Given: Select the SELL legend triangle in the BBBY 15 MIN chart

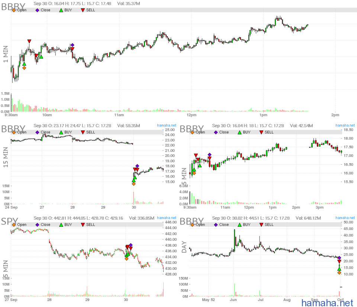Looking at the screenshot, I should tap(83, 132).
